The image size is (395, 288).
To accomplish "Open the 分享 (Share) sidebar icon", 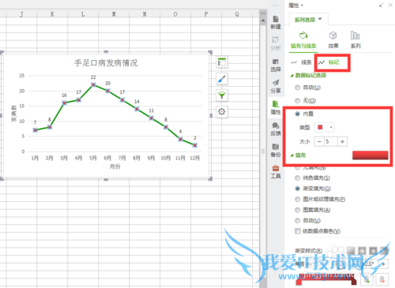I will pos(276,87).
